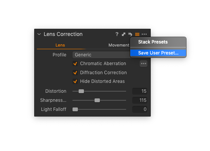Click the Sharpness value field showing 115
The image size is (210, 151).
[x=140, y=100]
